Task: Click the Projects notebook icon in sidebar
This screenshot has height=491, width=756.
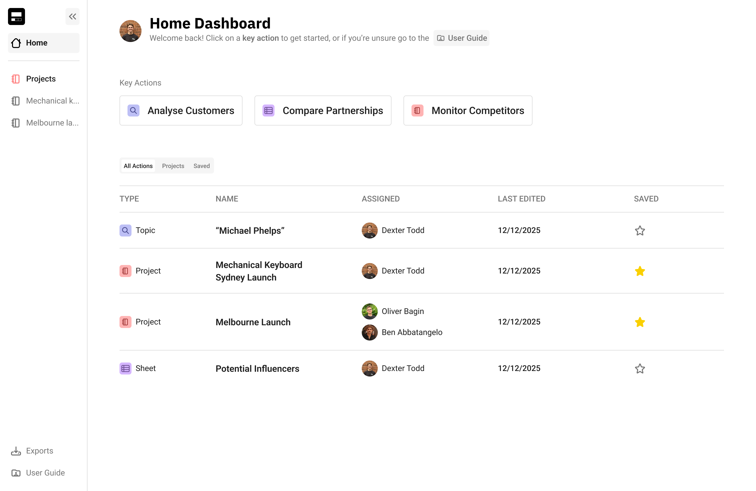Action: 15,79
